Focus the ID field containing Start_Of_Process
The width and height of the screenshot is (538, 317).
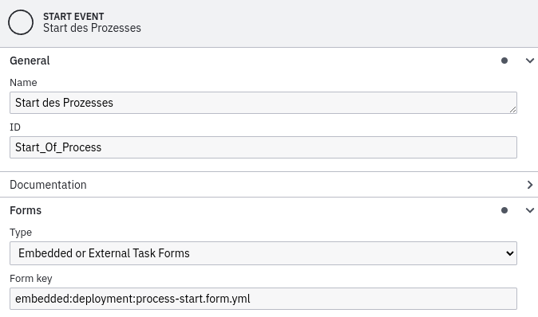pos(263,147)
